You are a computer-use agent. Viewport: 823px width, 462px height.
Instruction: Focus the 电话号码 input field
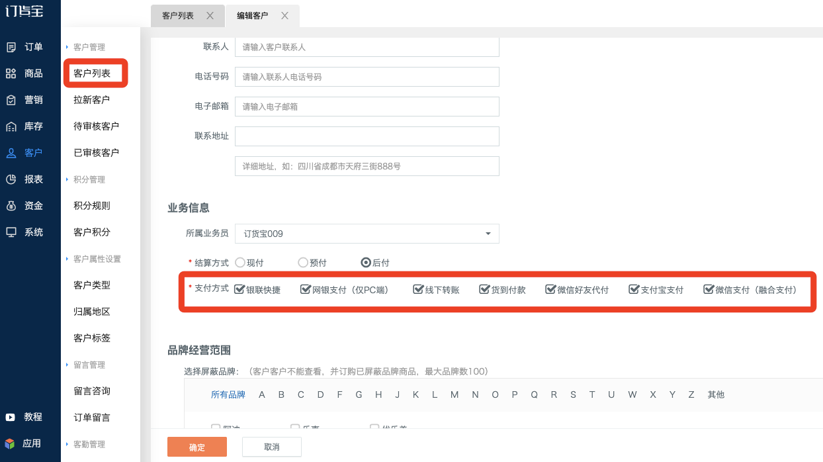[x=367, y=77]
